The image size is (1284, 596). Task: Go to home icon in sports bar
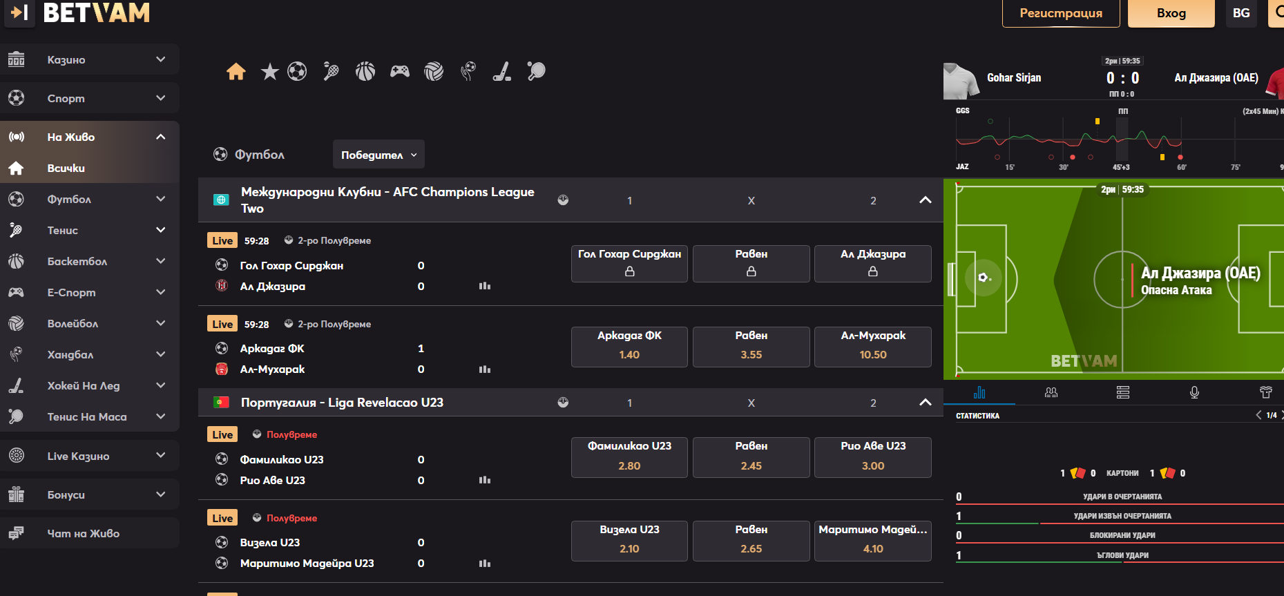click(x=236, y=71)
